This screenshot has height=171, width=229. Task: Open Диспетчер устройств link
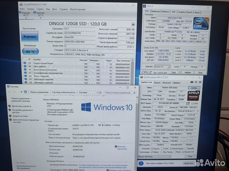pyautogui.click(x=22, y=106)
